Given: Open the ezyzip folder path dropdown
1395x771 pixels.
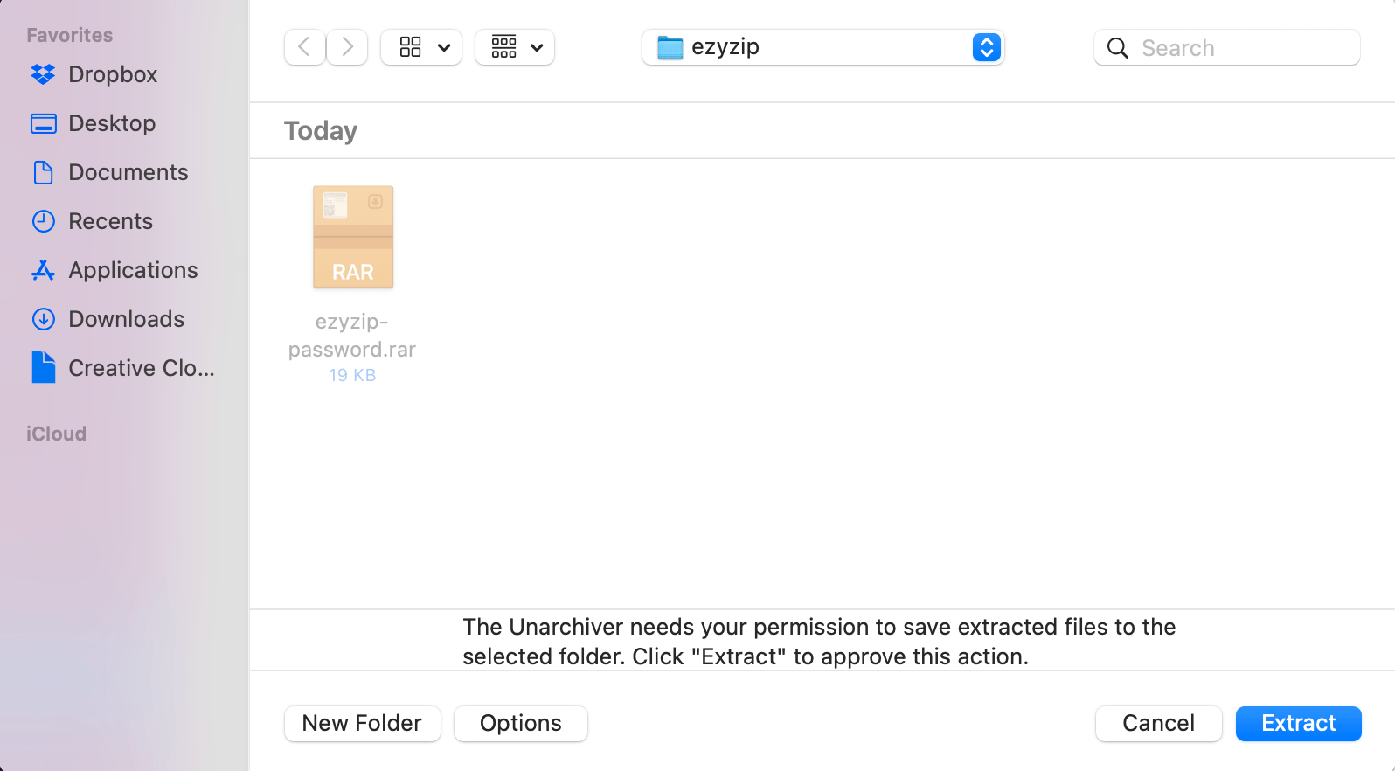Looking at the screenshot, I should [x=986, y=47].
